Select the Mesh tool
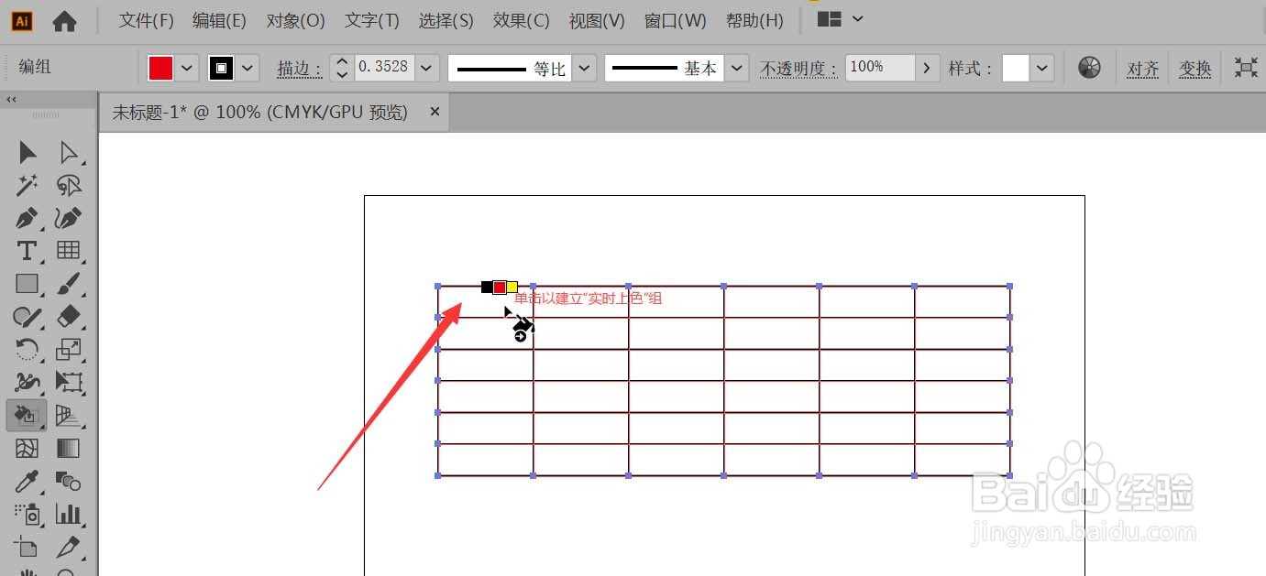The height and width of the screenshot is (576, 1266). point(28,449)
